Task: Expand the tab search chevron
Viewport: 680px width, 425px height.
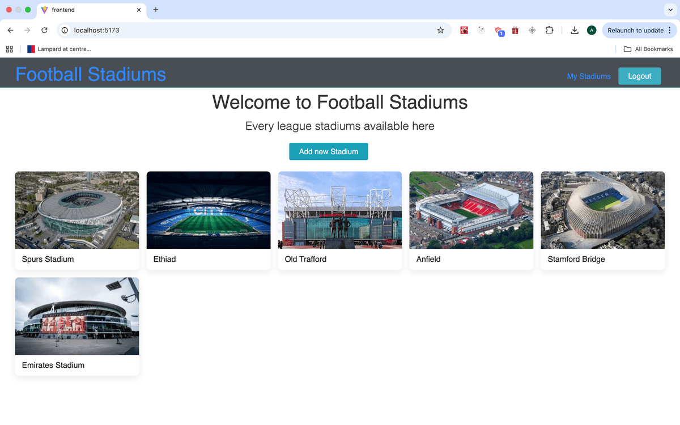Action: pyautogui.click(x=671, y=10)
